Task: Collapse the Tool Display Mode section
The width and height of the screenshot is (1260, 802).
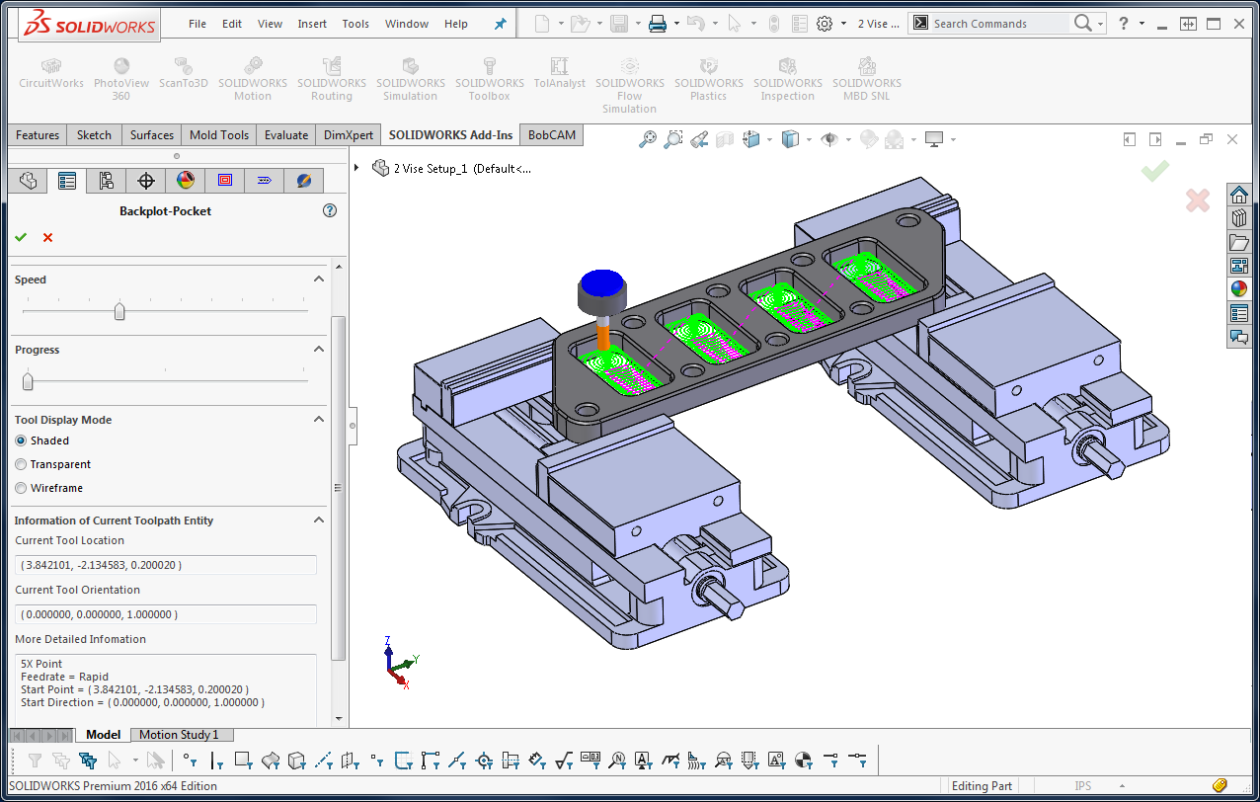Action: coord(319,420)
